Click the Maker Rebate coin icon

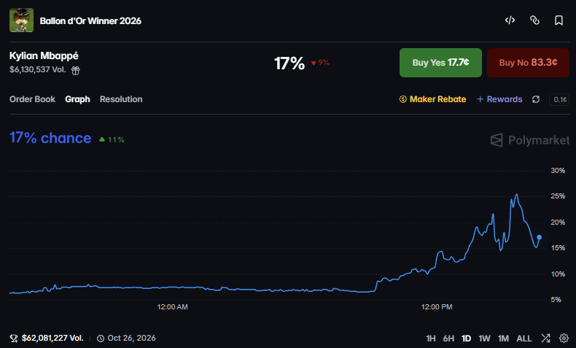403,99
